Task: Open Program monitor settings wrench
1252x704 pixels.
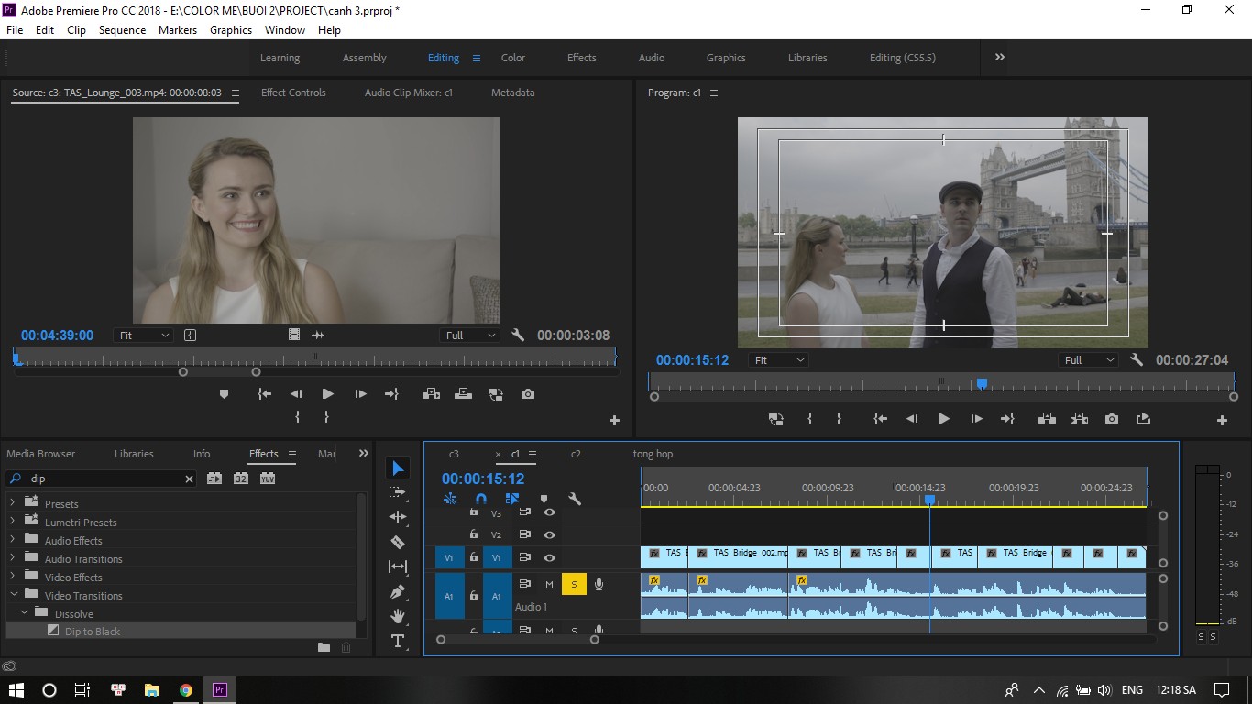Action: (x=1137, y=360)
